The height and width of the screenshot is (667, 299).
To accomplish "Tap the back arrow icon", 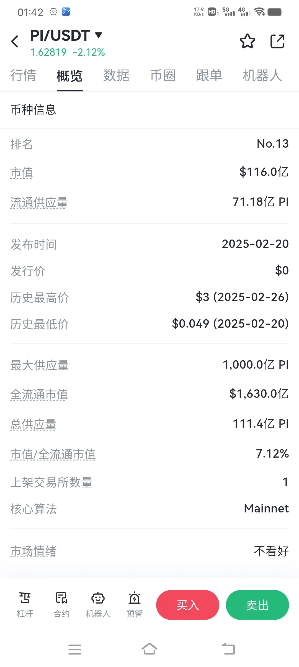I will pyautogui.click(x=15, y=42).
